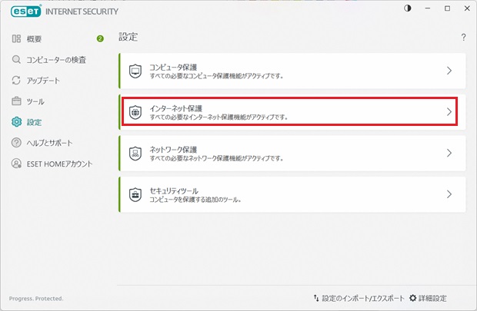The image size is (477, 311).
Task: Click text コンピュータを保護する追加のツール。
Action: point(195,200)
